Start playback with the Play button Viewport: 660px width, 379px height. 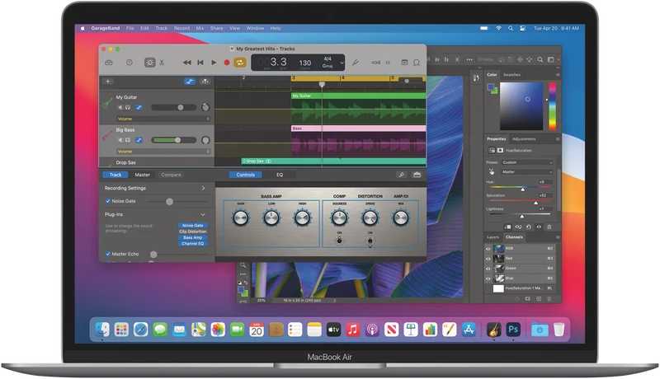(214, 63)
